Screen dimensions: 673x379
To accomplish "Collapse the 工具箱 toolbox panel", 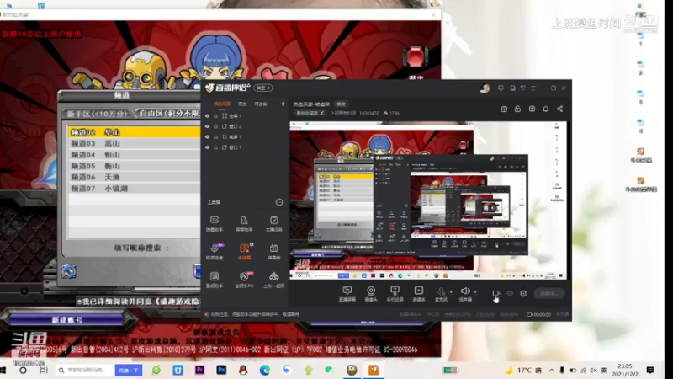I will [279, 202].
